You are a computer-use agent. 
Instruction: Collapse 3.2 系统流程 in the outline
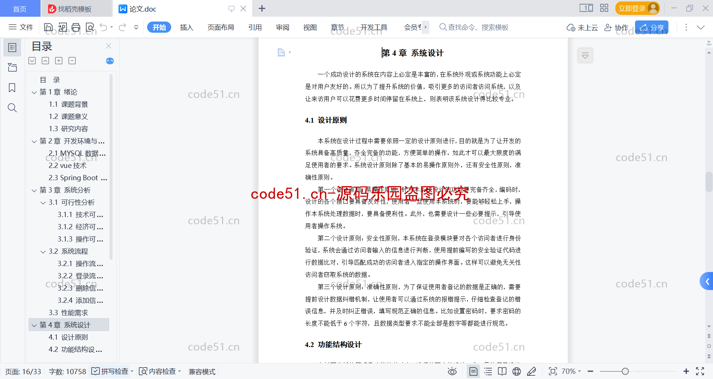[x=43, y=252]
